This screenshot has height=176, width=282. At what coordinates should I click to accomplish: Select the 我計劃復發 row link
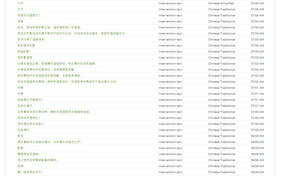pos(25,57)
